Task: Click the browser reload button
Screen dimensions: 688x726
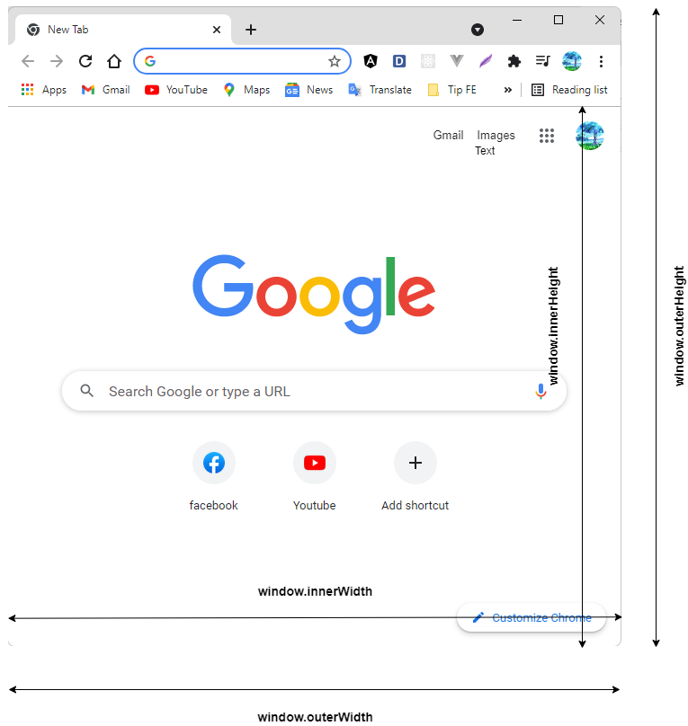Action: [x=85, y=61]
